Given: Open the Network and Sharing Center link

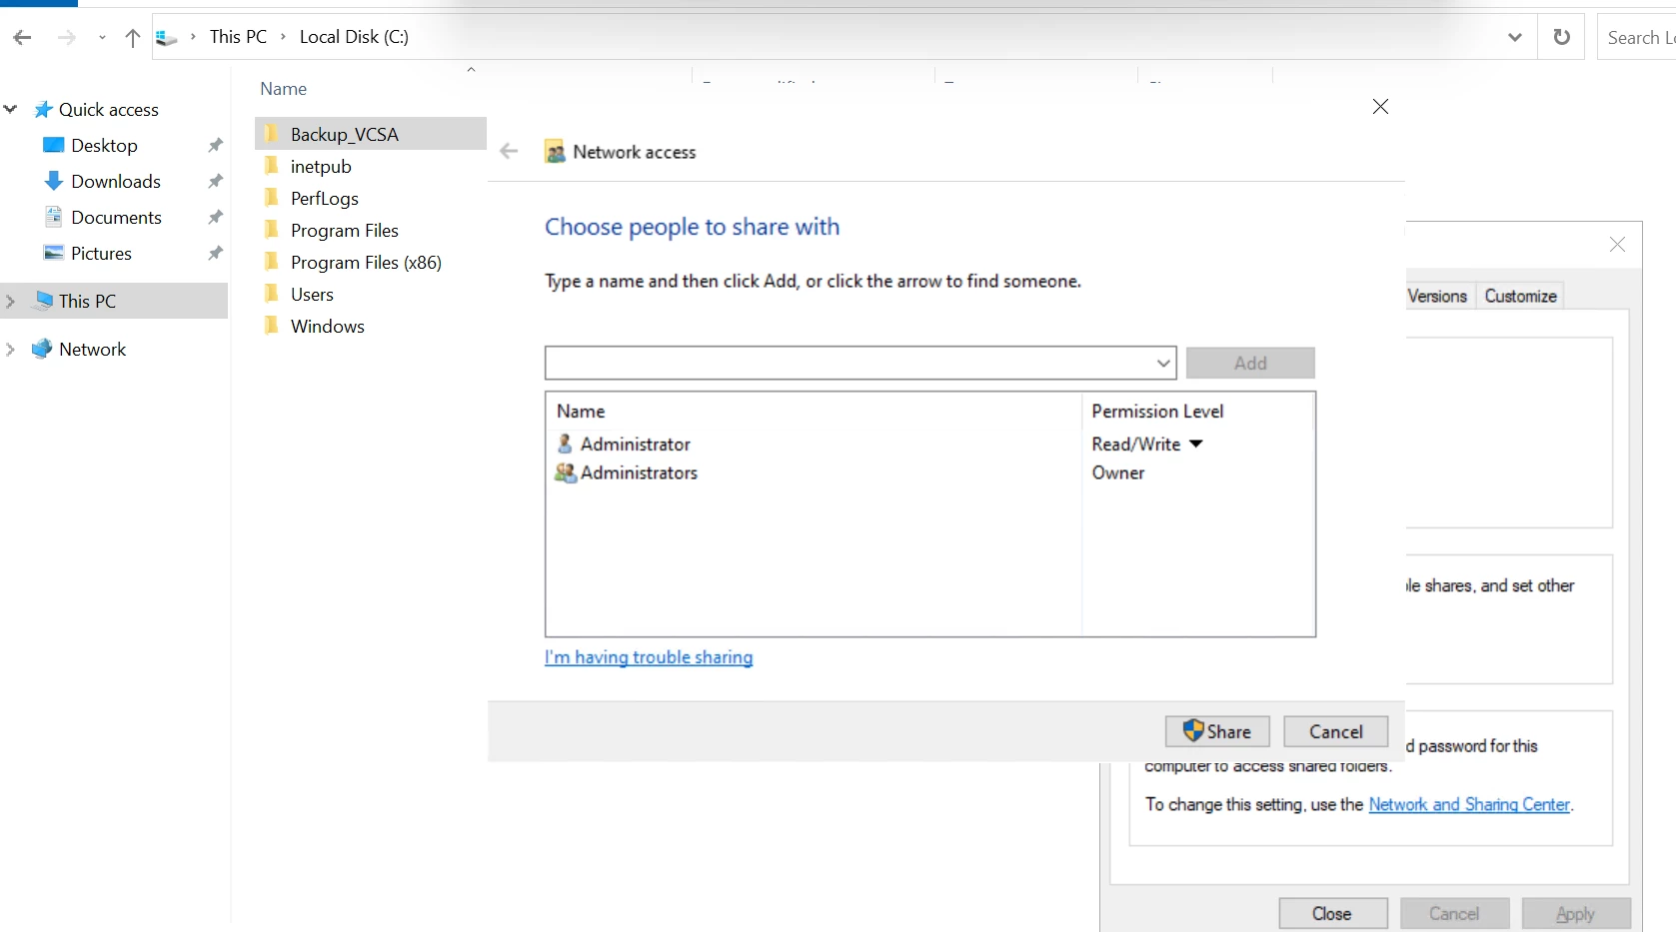Looking at the screenshot, I should tap(1469, 804).
